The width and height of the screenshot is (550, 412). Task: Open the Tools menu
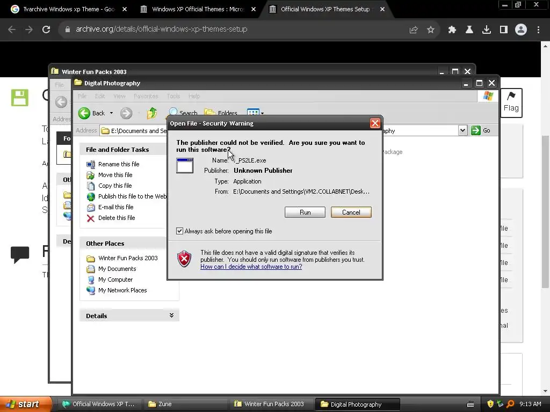(x=173, y=96)
